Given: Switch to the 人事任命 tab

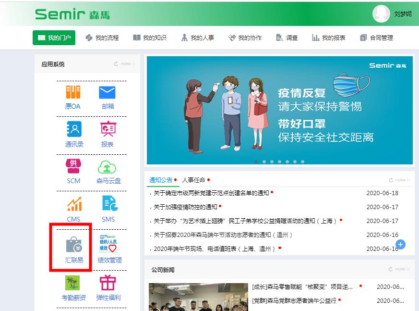Looking at the screenshot, I should (x=194, y=180).
